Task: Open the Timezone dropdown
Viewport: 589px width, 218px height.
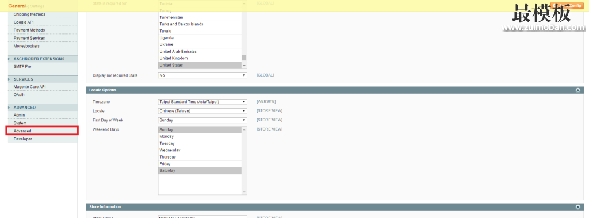Action: [x=202, y=102]
